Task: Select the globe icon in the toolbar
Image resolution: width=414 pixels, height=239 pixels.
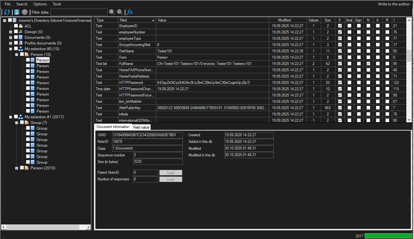Action: pyautogui.click(x=24, y=12)
